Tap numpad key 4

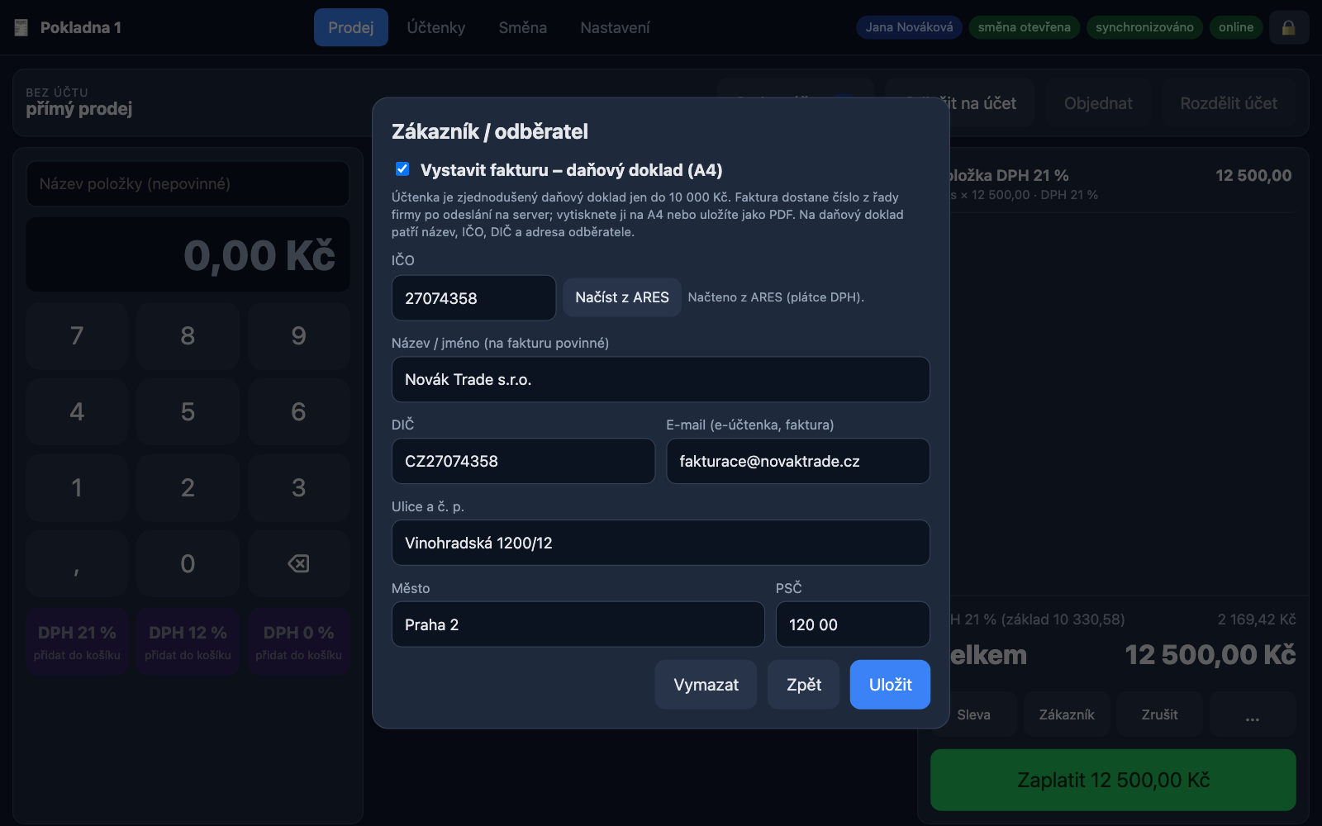click(x=77, y=411)
